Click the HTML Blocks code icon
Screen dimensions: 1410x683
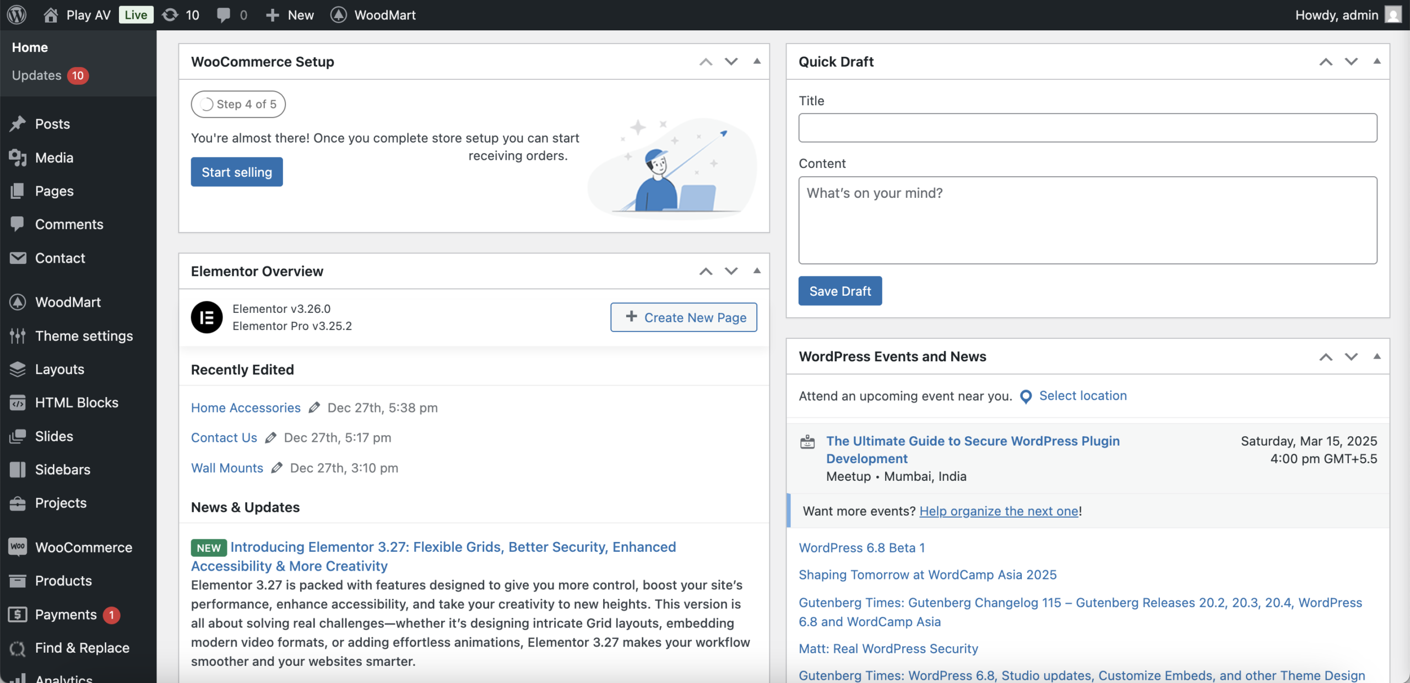click(18, 403)
